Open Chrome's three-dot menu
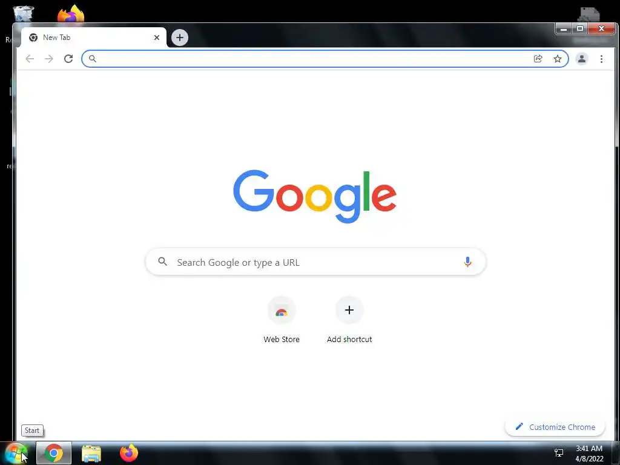The image size is (620, 465). 601,59
